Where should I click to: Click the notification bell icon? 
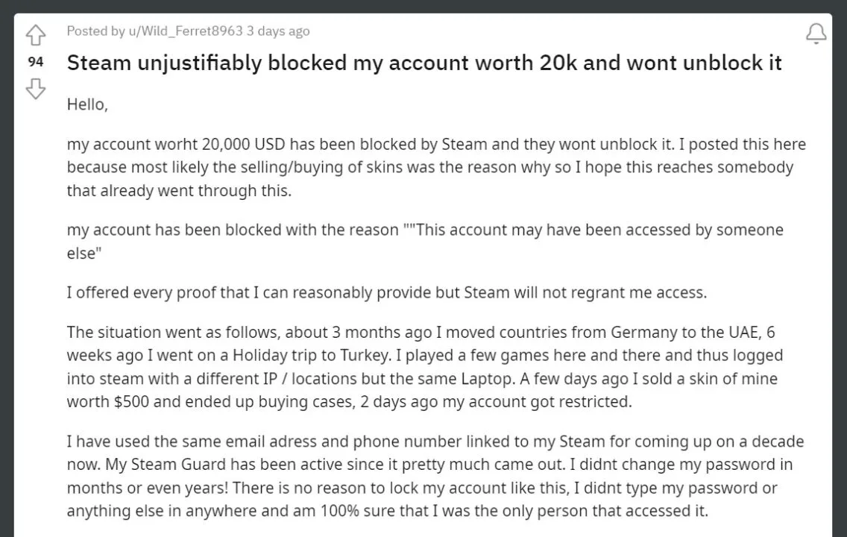click(x=816, y=34)
